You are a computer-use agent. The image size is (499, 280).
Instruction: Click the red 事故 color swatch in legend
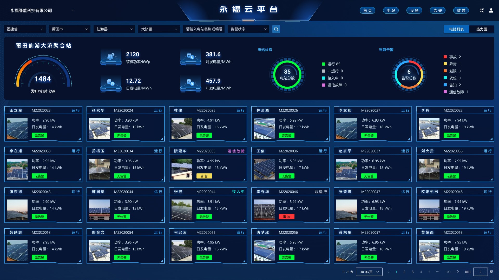(x=445, y=57)
